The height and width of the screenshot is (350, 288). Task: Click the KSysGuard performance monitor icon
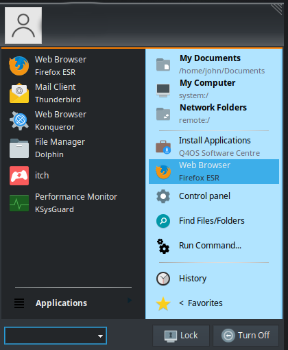click(19, 203)
